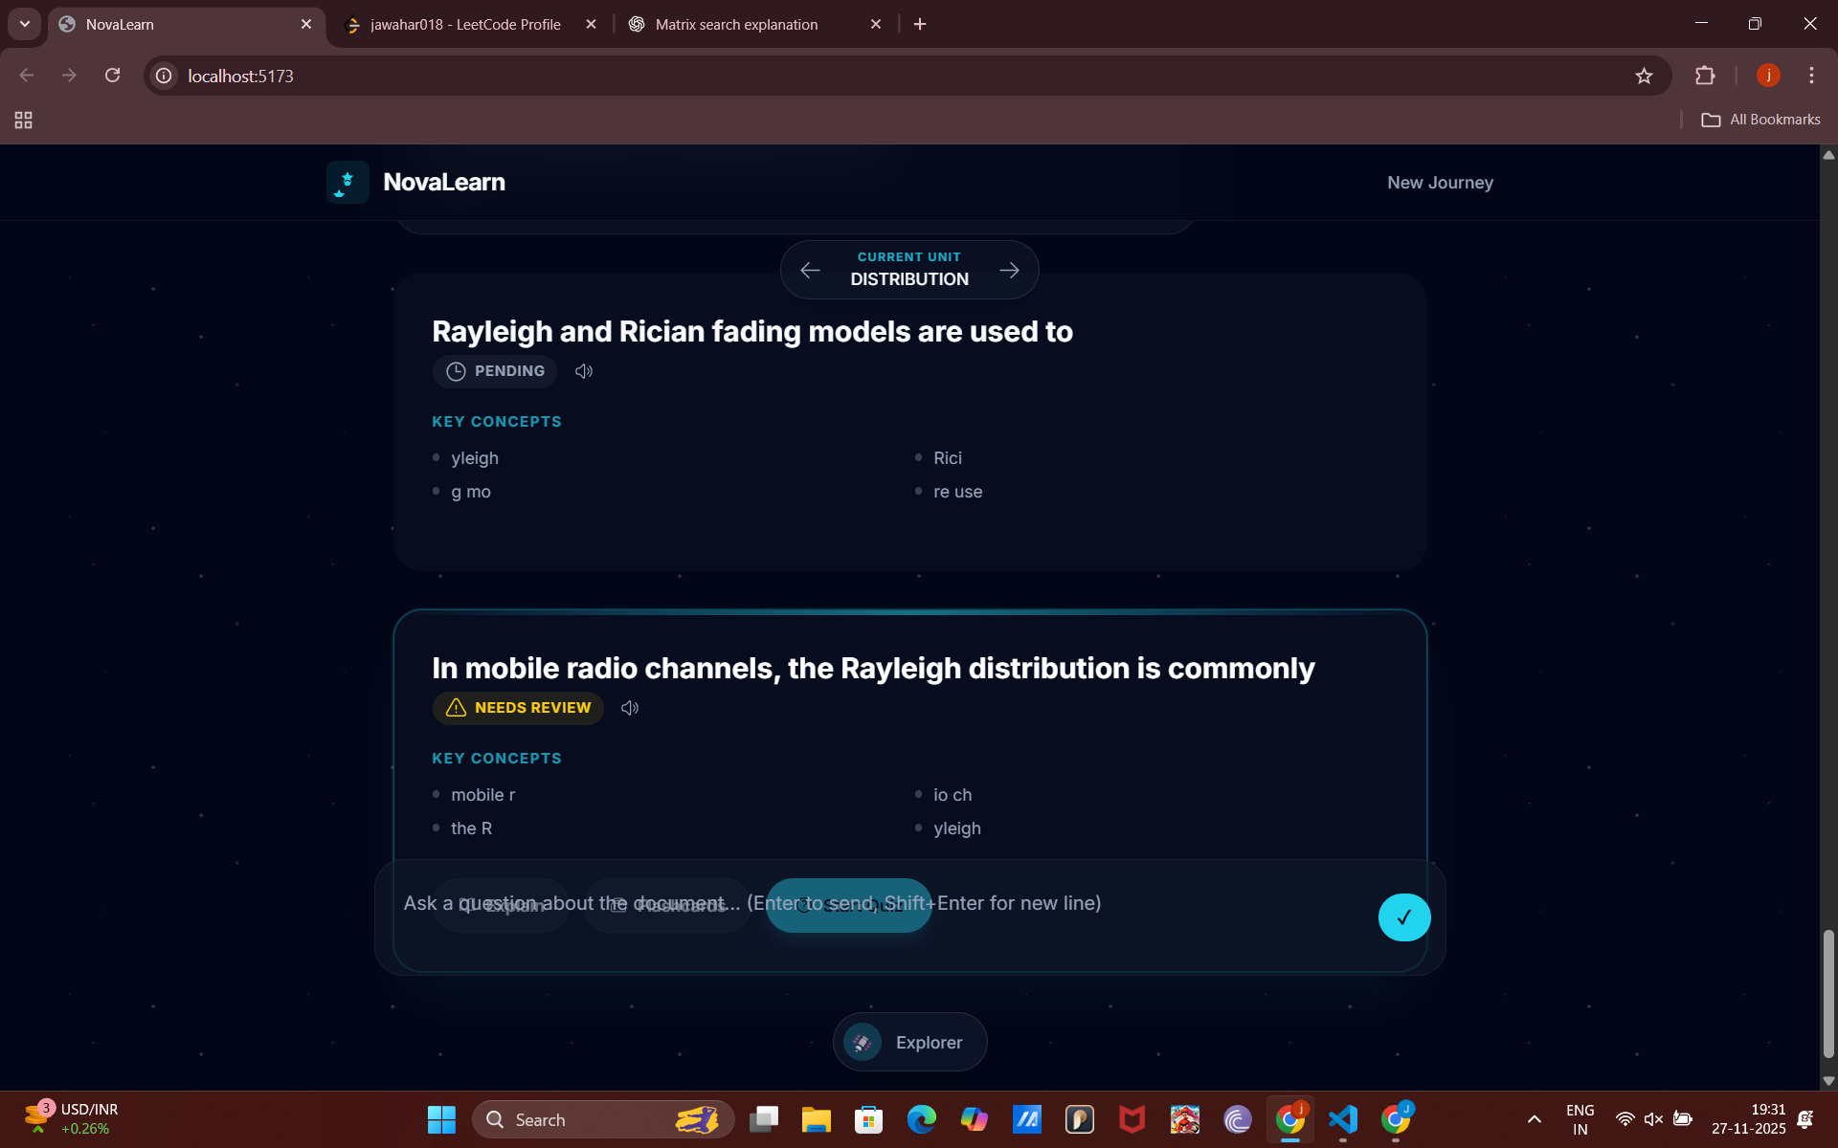Open the Explorer button at the bottom
1838x1148 pixels.
pyautogui.click(x=909, y=1042)
